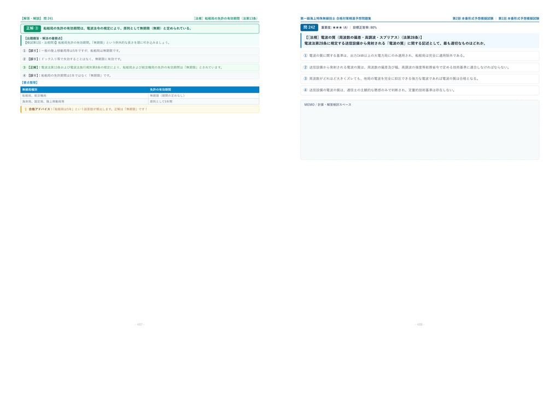The image size is (560, 396).
Task: Click explanation ②【誤り】ドック入り等で失効することはなく
Action: pyautogui.click(x=139, y=59)
